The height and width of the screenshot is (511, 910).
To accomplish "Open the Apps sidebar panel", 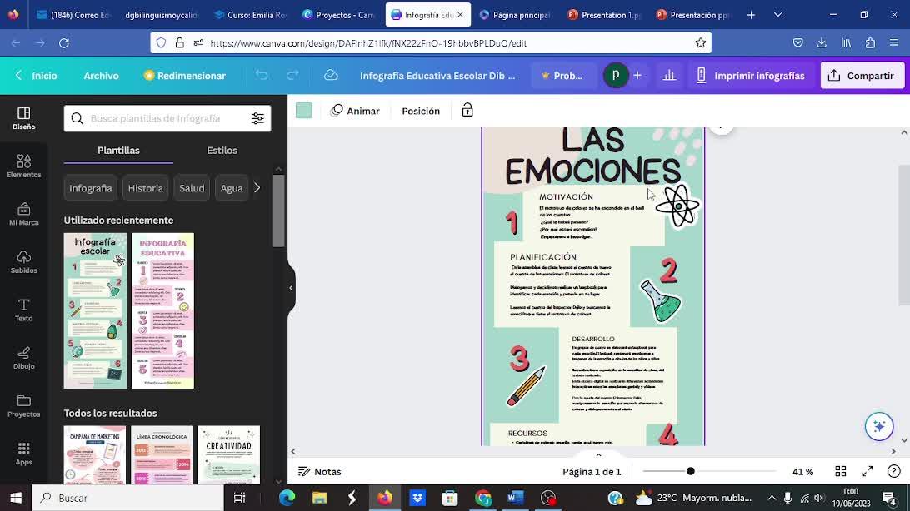I will coord(24,454).
